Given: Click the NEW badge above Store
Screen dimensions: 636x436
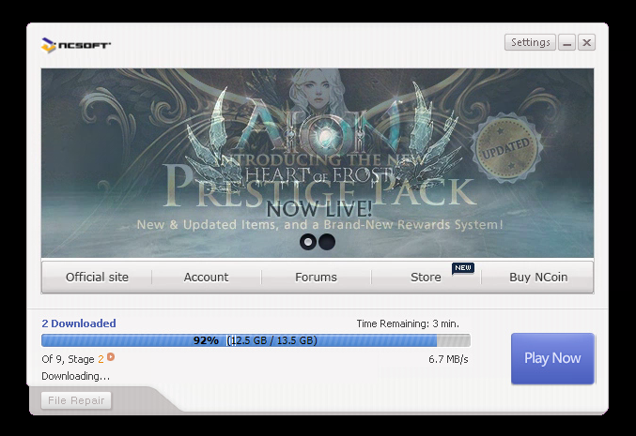Looking at the screenshot, I should tap(463, 267).
